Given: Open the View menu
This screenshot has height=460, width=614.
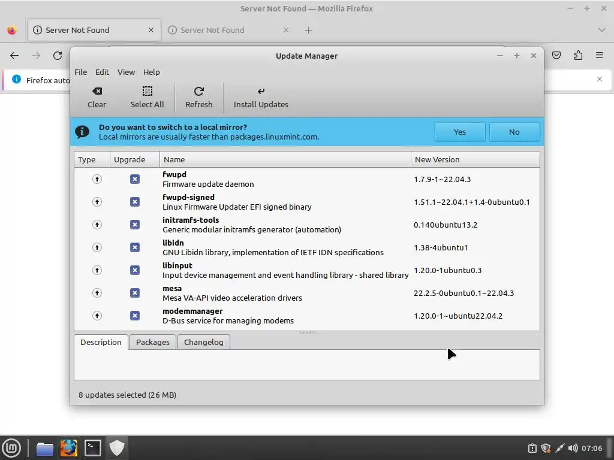Looking at the screenshot, I should (x=126, y=72).
